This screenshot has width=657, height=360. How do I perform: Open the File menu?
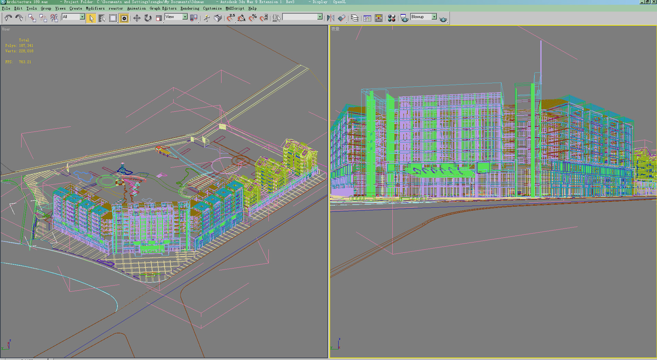(6, 9)
